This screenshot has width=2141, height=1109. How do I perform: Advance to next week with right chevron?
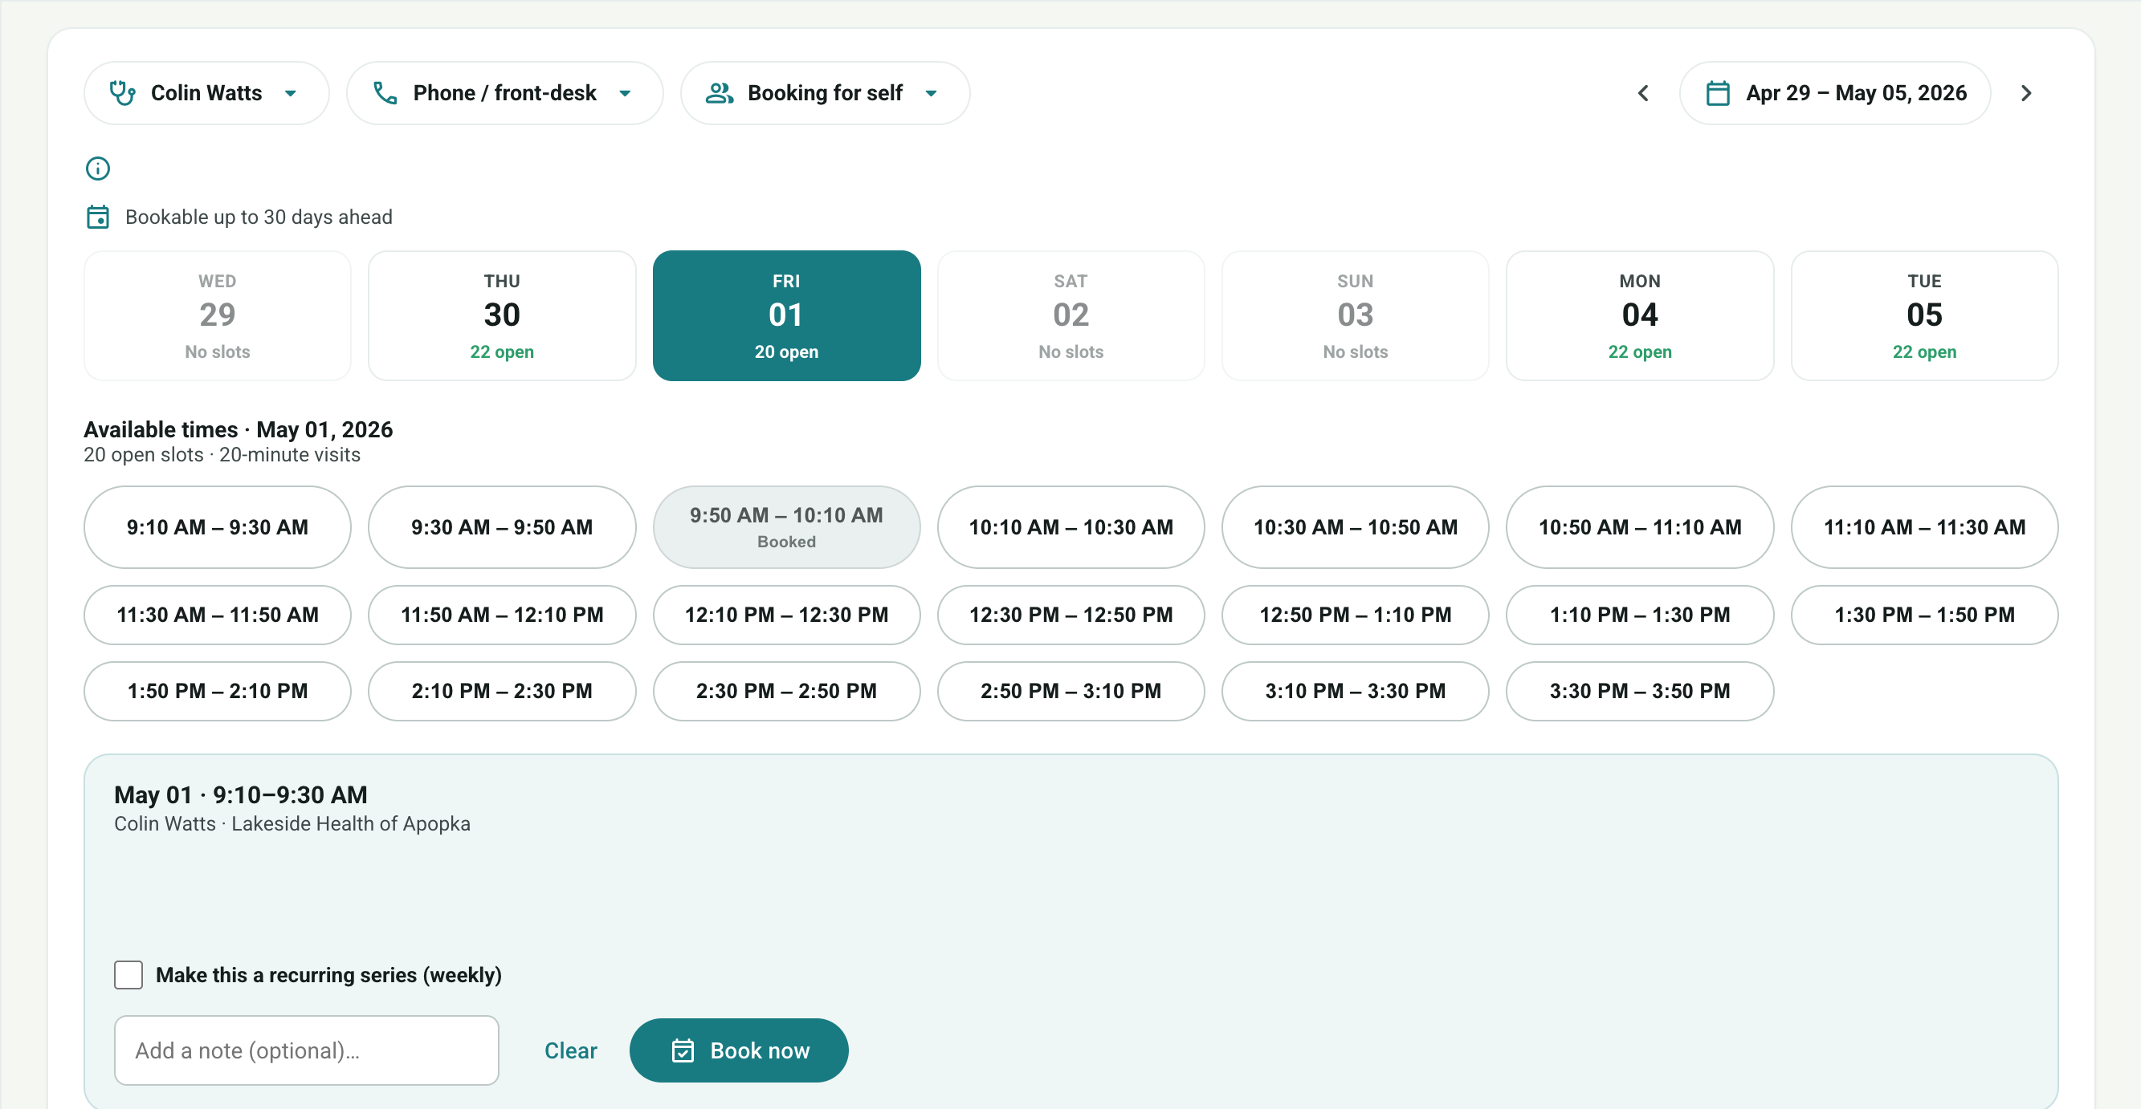tap(2025, 93)
